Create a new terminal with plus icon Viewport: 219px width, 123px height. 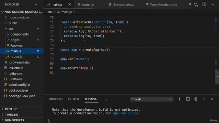coord(179,99)
